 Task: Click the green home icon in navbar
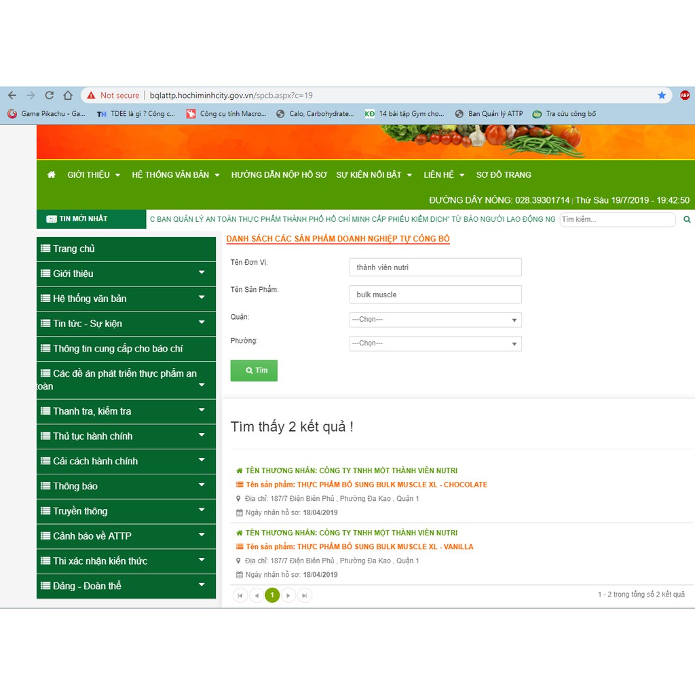(51, 175)
